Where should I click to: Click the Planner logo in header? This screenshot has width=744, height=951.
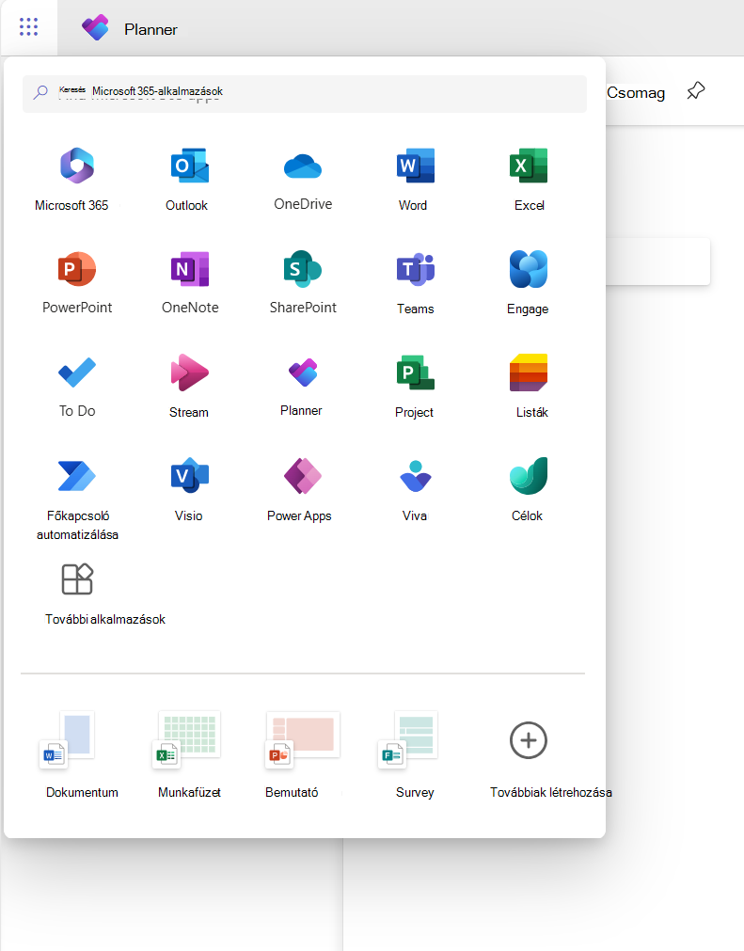coord(95,28)
